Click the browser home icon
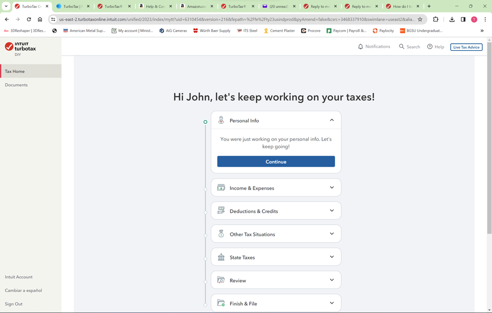This screenshot has height=313, width=492. pyautogui.click(x=40, y=19)
